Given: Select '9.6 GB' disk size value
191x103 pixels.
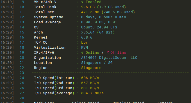Looking at the screenshot, I should (x=88, y=7).
